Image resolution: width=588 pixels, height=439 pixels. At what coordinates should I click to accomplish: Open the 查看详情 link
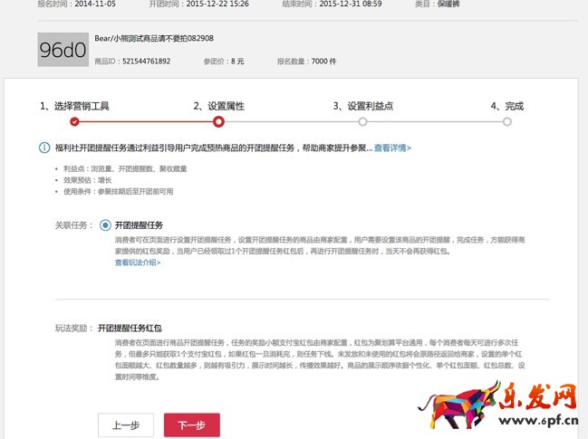pyautogui.click(x=392, y=148)
